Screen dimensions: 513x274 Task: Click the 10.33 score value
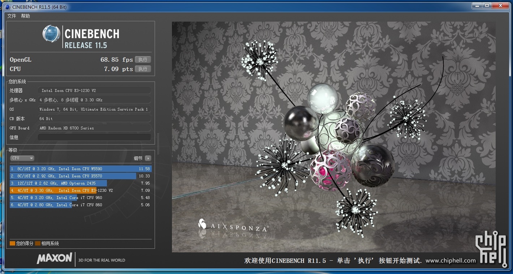[x=144, y=176]
